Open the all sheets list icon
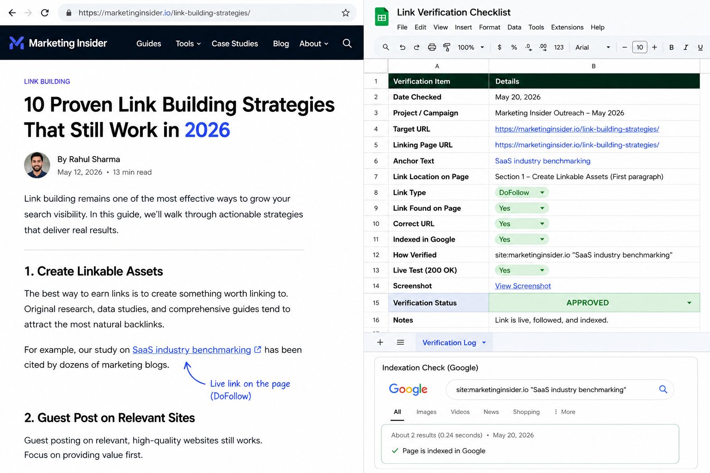The height and width of the screenshot is (473, 710). point(400,342)
